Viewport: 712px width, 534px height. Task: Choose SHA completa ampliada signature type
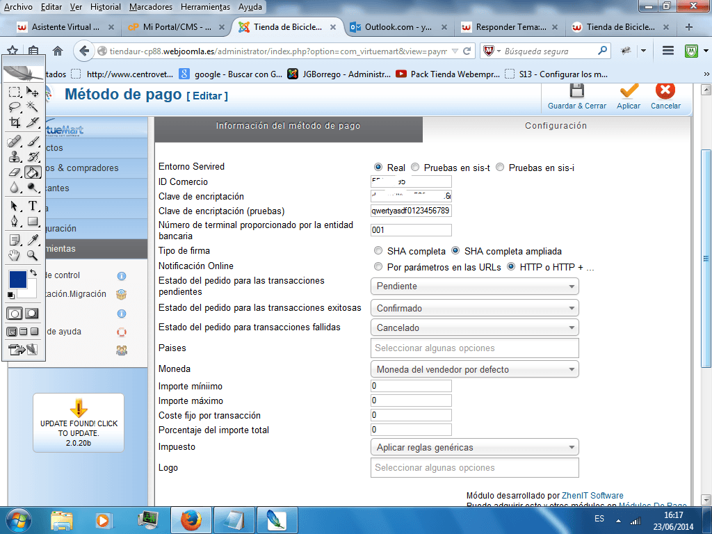pos(455,250)
